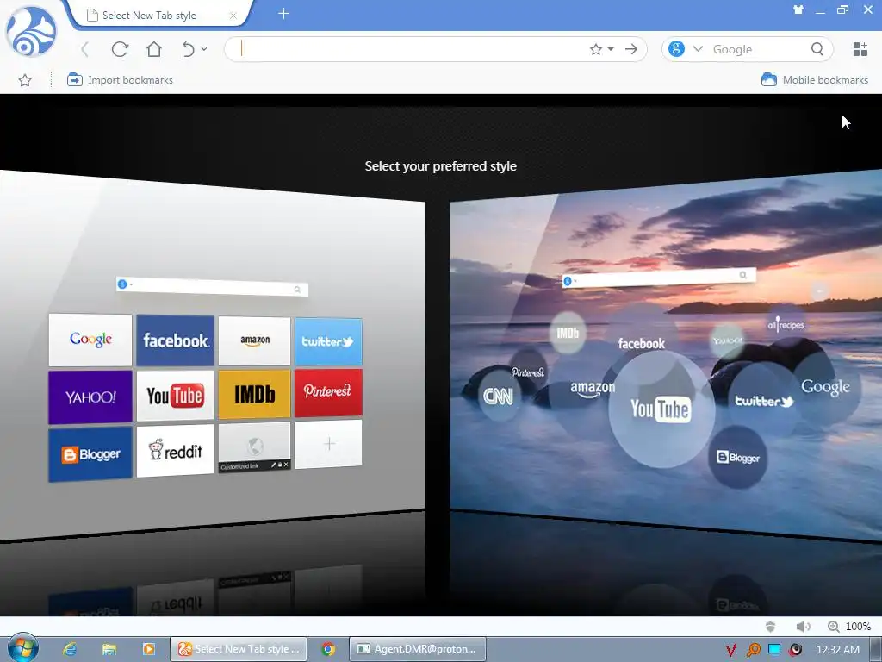Click the YAHOO! tile
Viewport: 882px width, 662px height.
(90, 397)
